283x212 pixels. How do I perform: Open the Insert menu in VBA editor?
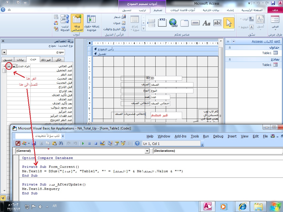click(x=232, y=136)
